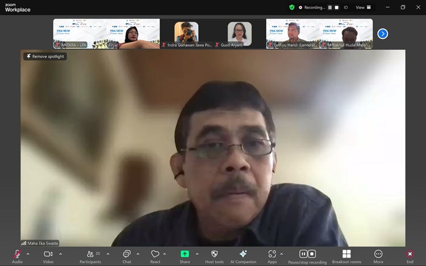426x266 pixels.
Task: Show next participants with blue arrow
Action: [x=383, y=34]
